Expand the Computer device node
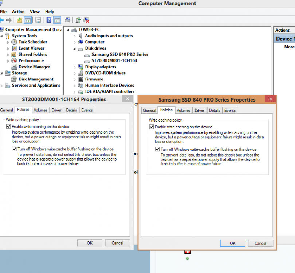Image resolution: width=295 pixels, height=273 pixels. pyautogui.click(x=75, y=42)
